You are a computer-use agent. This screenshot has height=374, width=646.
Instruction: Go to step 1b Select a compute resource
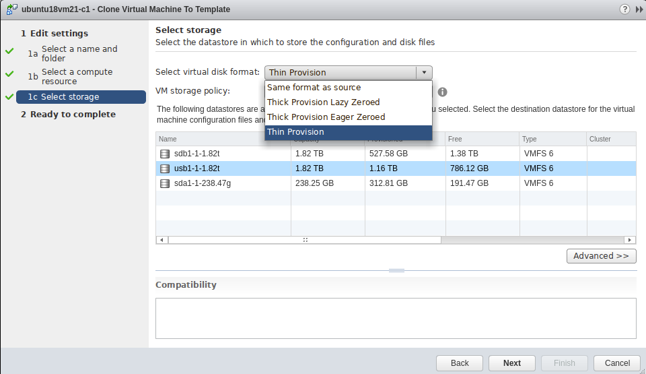tap(77, 76)
